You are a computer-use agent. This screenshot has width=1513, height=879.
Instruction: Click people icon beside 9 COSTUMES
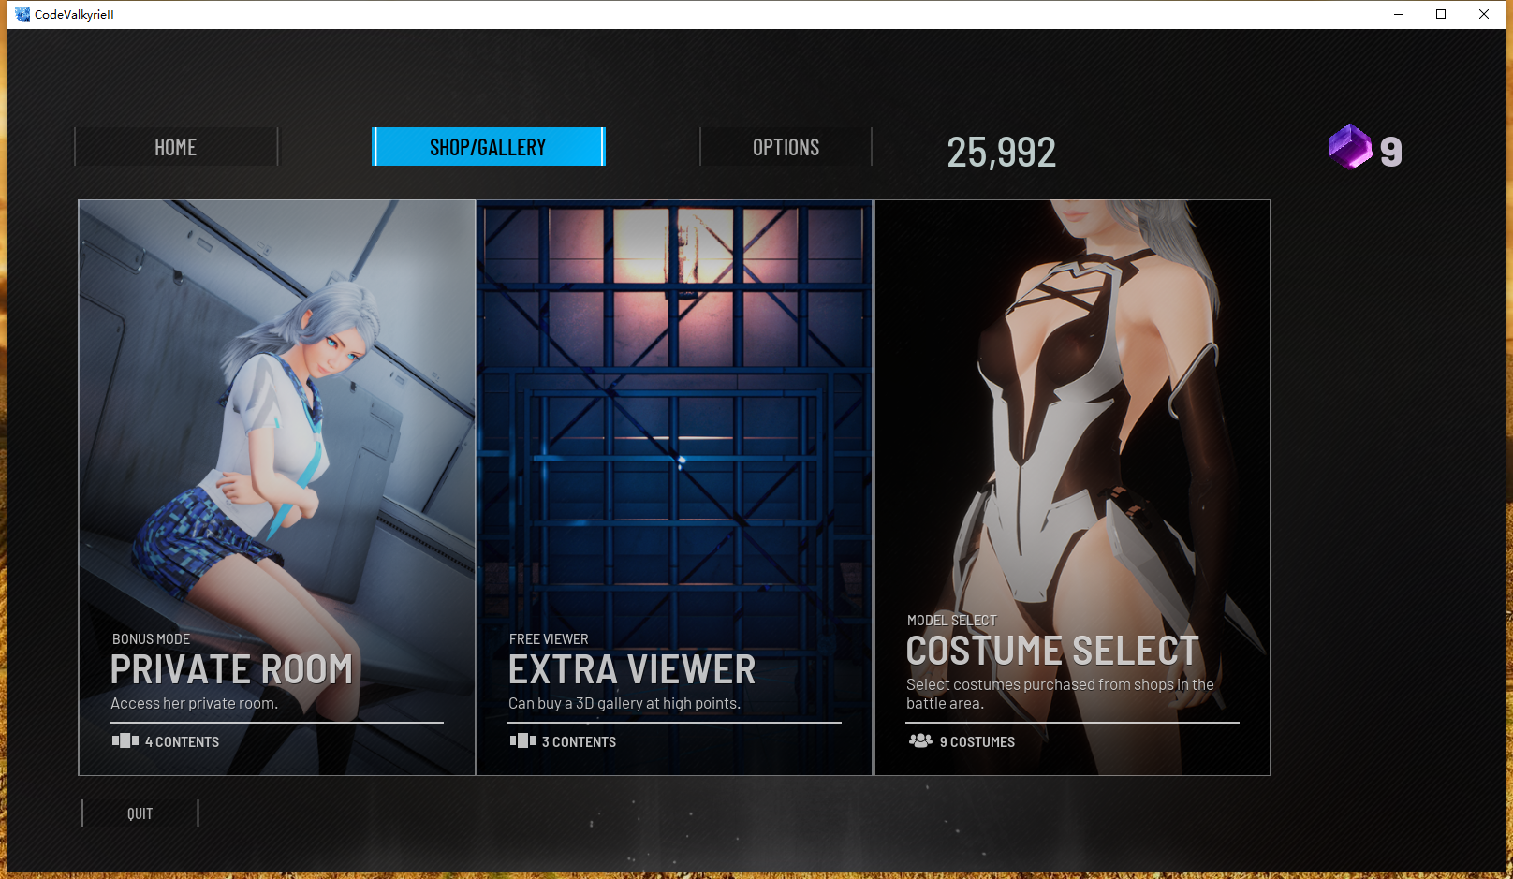pyautogui.click(x=920, y=740)
